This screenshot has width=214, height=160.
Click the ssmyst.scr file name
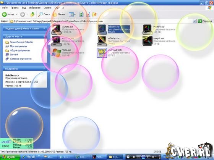pyautogui.click(x=159, y=39)
